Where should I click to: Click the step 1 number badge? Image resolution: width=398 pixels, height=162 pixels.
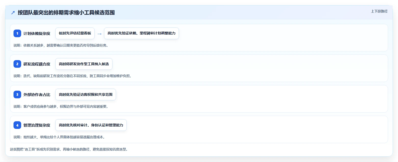click(x=17, y=33)
